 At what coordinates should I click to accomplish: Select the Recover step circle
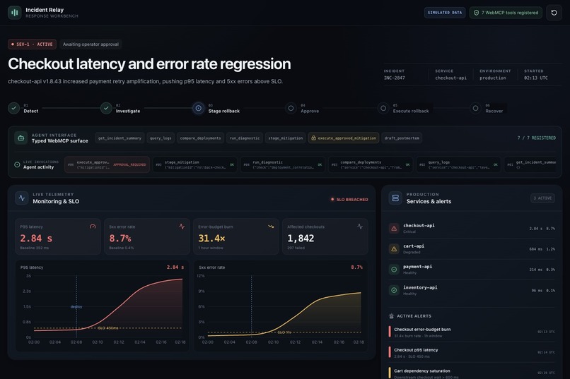(x=475, y=108)
